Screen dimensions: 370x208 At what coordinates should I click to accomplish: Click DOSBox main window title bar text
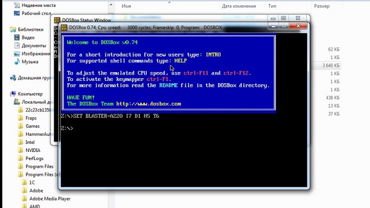pos(145,28)
